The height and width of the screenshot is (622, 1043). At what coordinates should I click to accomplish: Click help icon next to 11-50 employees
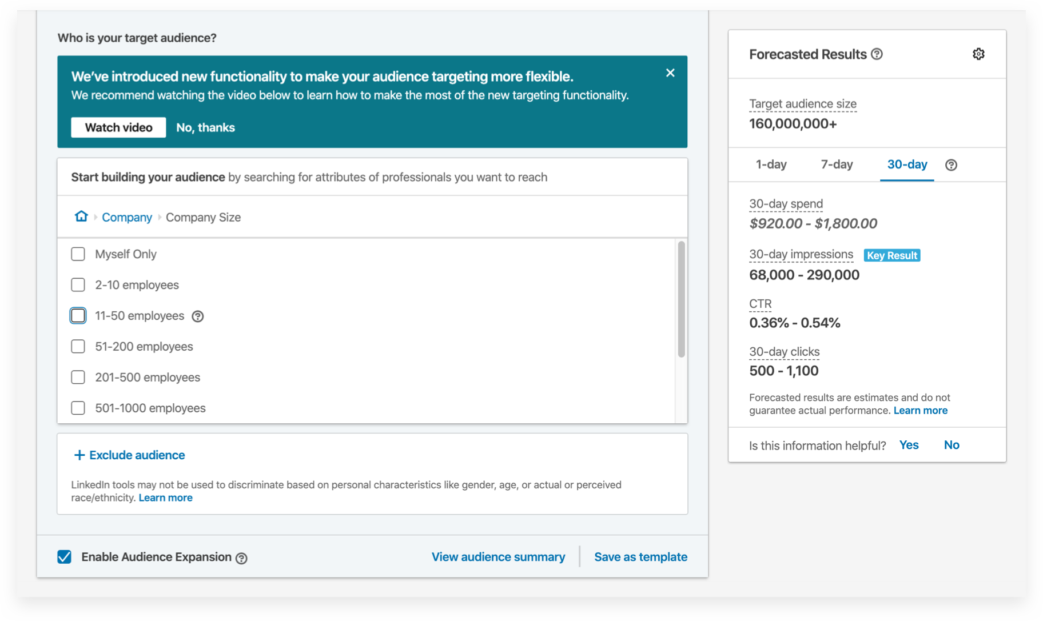[x=198, y=316]
